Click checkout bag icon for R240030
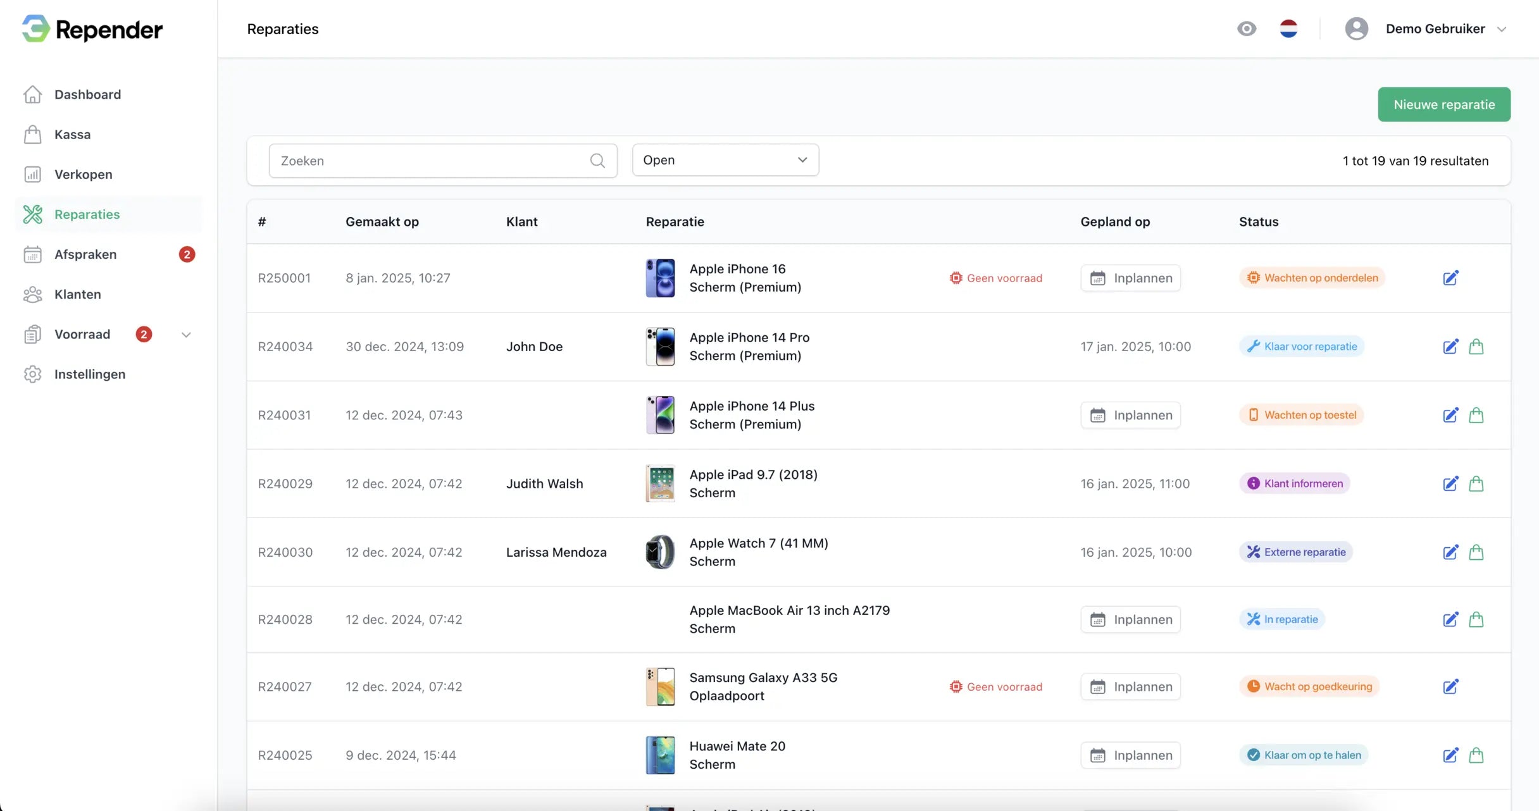This screenshot has height=811, width=1539. (x=1476, y=552)
